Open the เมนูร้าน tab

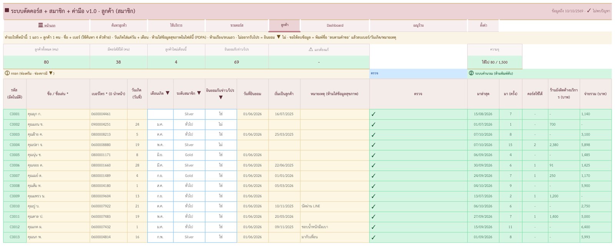tap(418, 25)
